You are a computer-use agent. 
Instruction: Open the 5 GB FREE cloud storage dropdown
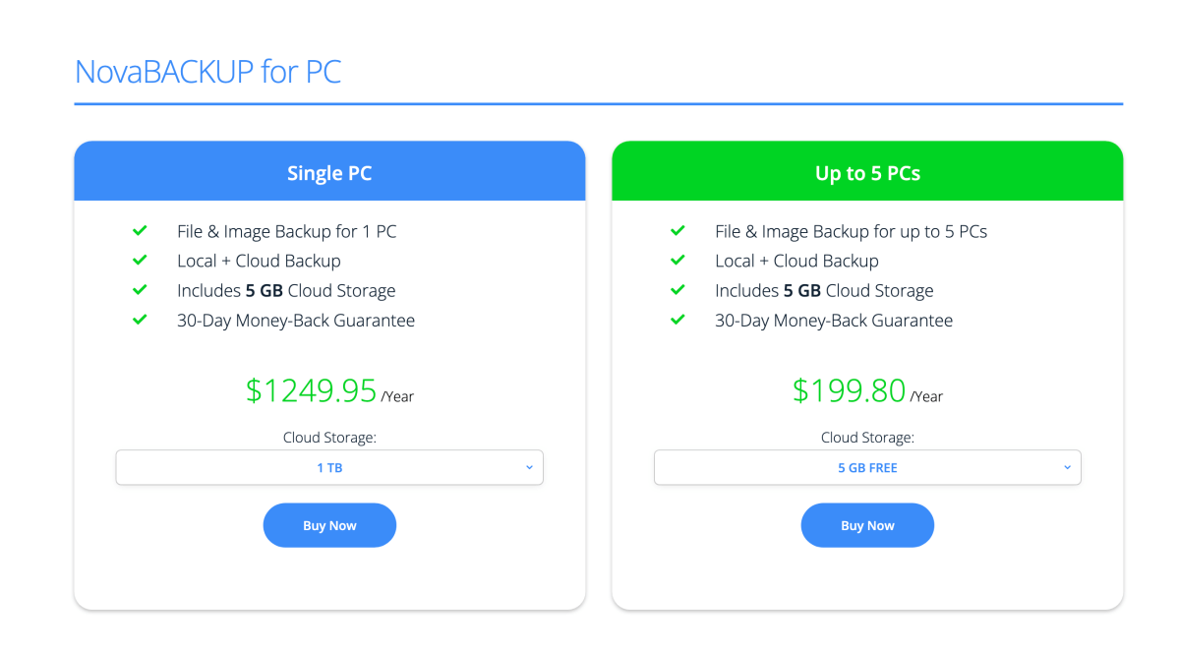tap(867, 467)
